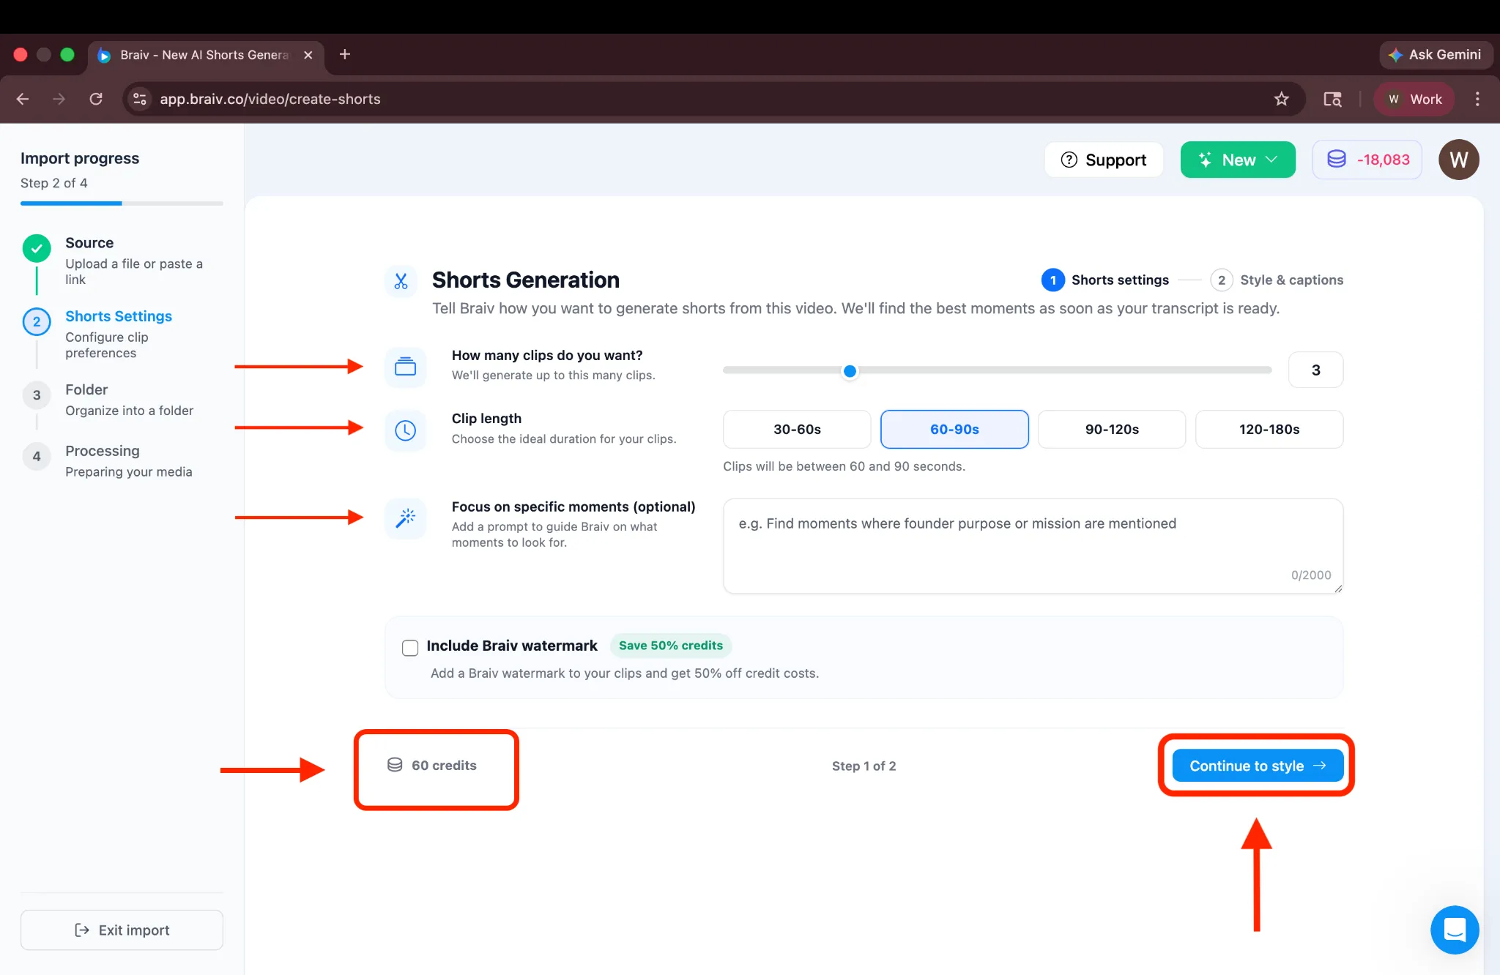1500x975 pixels.
Task: Open Support help button
Action: pos(1104,160)
